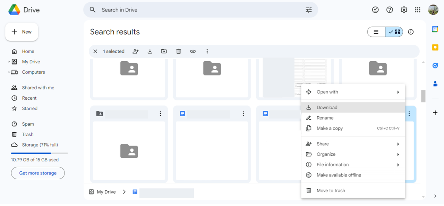Expand the Share submenu arrow
This screenshot has width=444, height=206.
pos(398,144)
